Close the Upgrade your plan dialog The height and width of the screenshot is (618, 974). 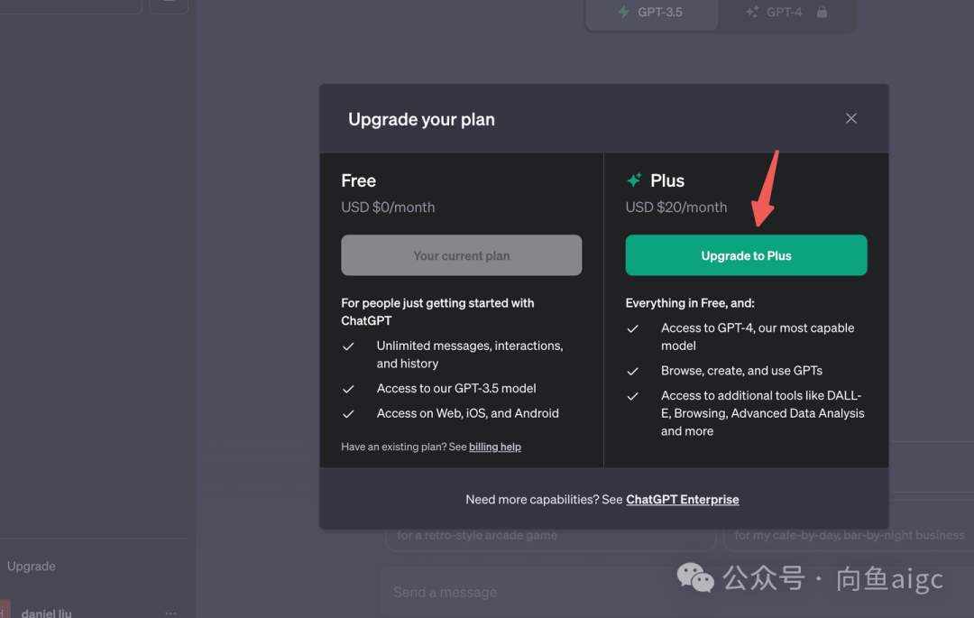click(x=850, y=118)
